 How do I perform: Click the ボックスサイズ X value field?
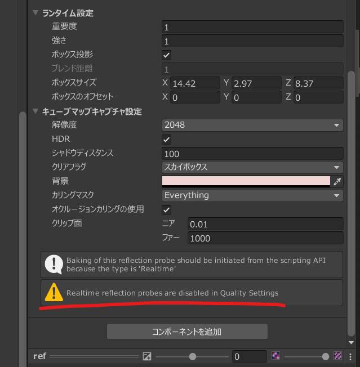coord(195,83)
